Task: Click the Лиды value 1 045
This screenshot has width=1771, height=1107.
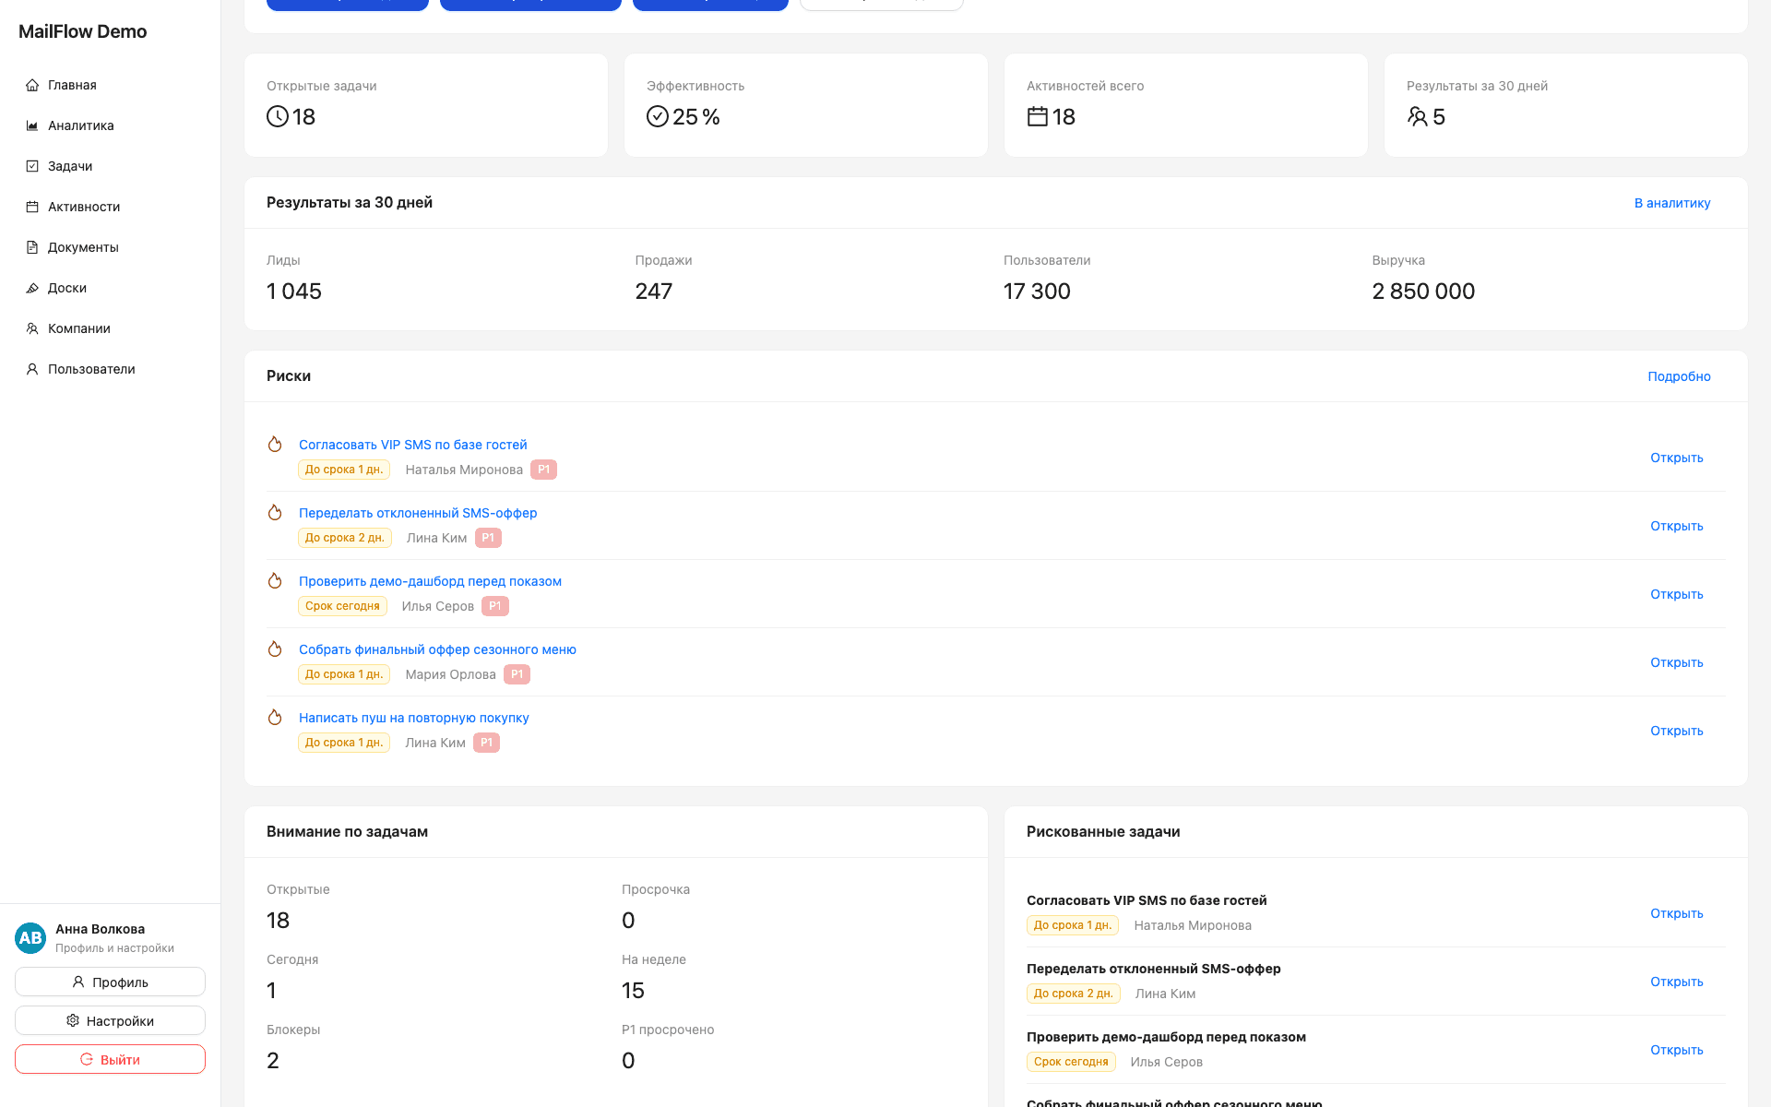Action: 294,292
